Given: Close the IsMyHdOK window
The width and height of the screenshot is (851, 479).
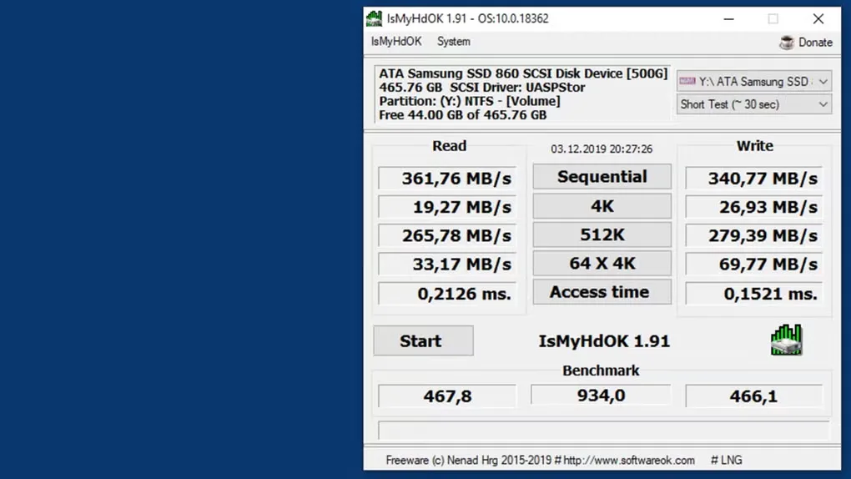Looking at the screenshot, I should coord(818,19).
